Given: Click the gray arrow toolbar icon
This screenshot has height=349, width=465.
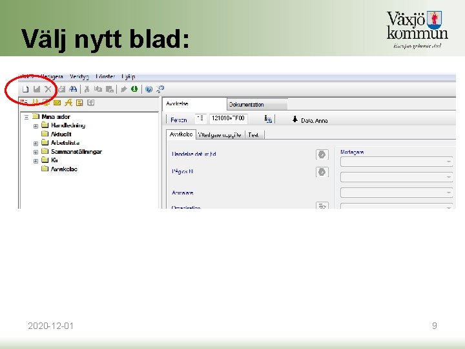Looking at the screenshot, I should point(124,89).
